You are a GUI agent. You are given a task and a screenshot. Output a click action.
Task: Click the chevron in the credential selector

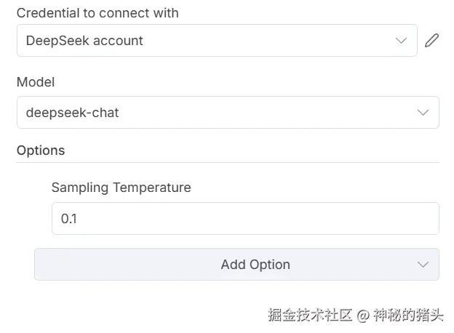click(x=401, y=41)
